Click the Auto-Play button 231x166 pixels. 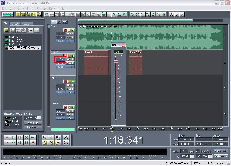click(33, 123)
